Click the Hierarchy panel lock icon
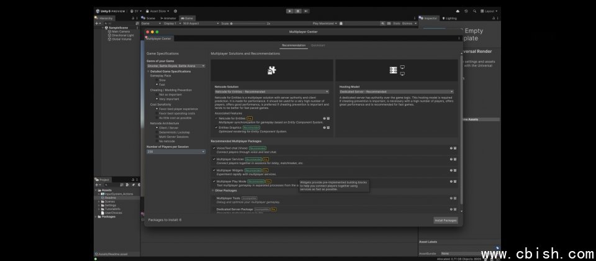Viewport: 596px width, 261px height. (133, 18)
